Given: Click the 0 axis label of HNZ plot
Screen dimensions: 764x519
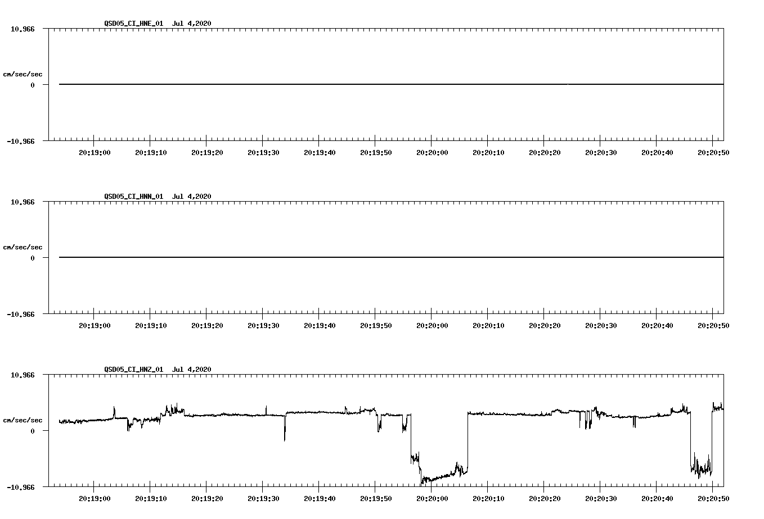Looking at the screenshot, I should 33,431.
